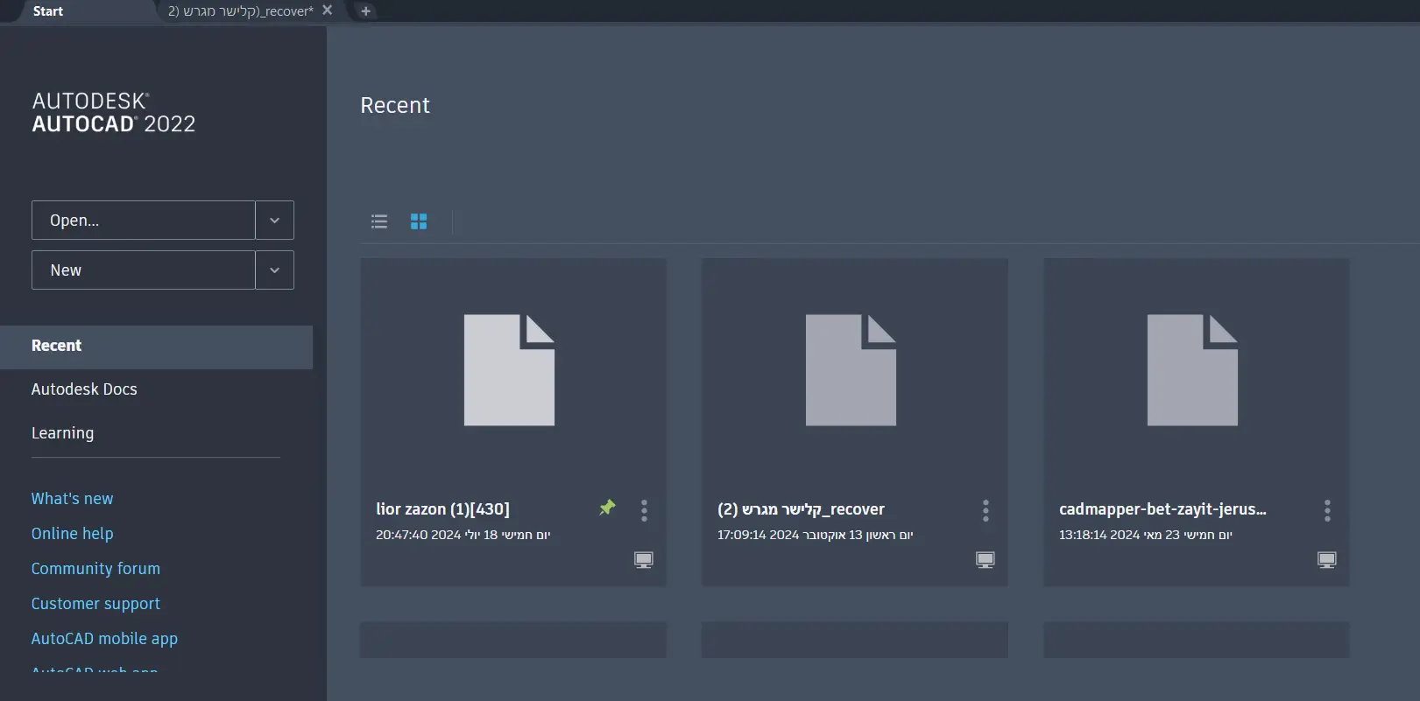Viewport: 1420px width, 701px height.
Task: Open the cadmapper-bet-zayit-jerus file thumbnail
Action: point(1192,370)
